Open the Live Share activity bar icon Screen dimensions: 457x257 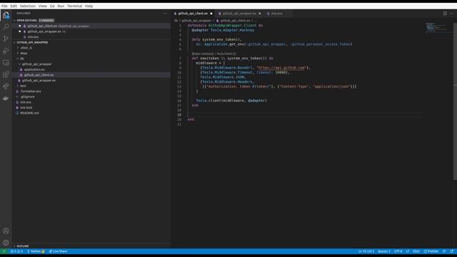(x=6, y=86)
